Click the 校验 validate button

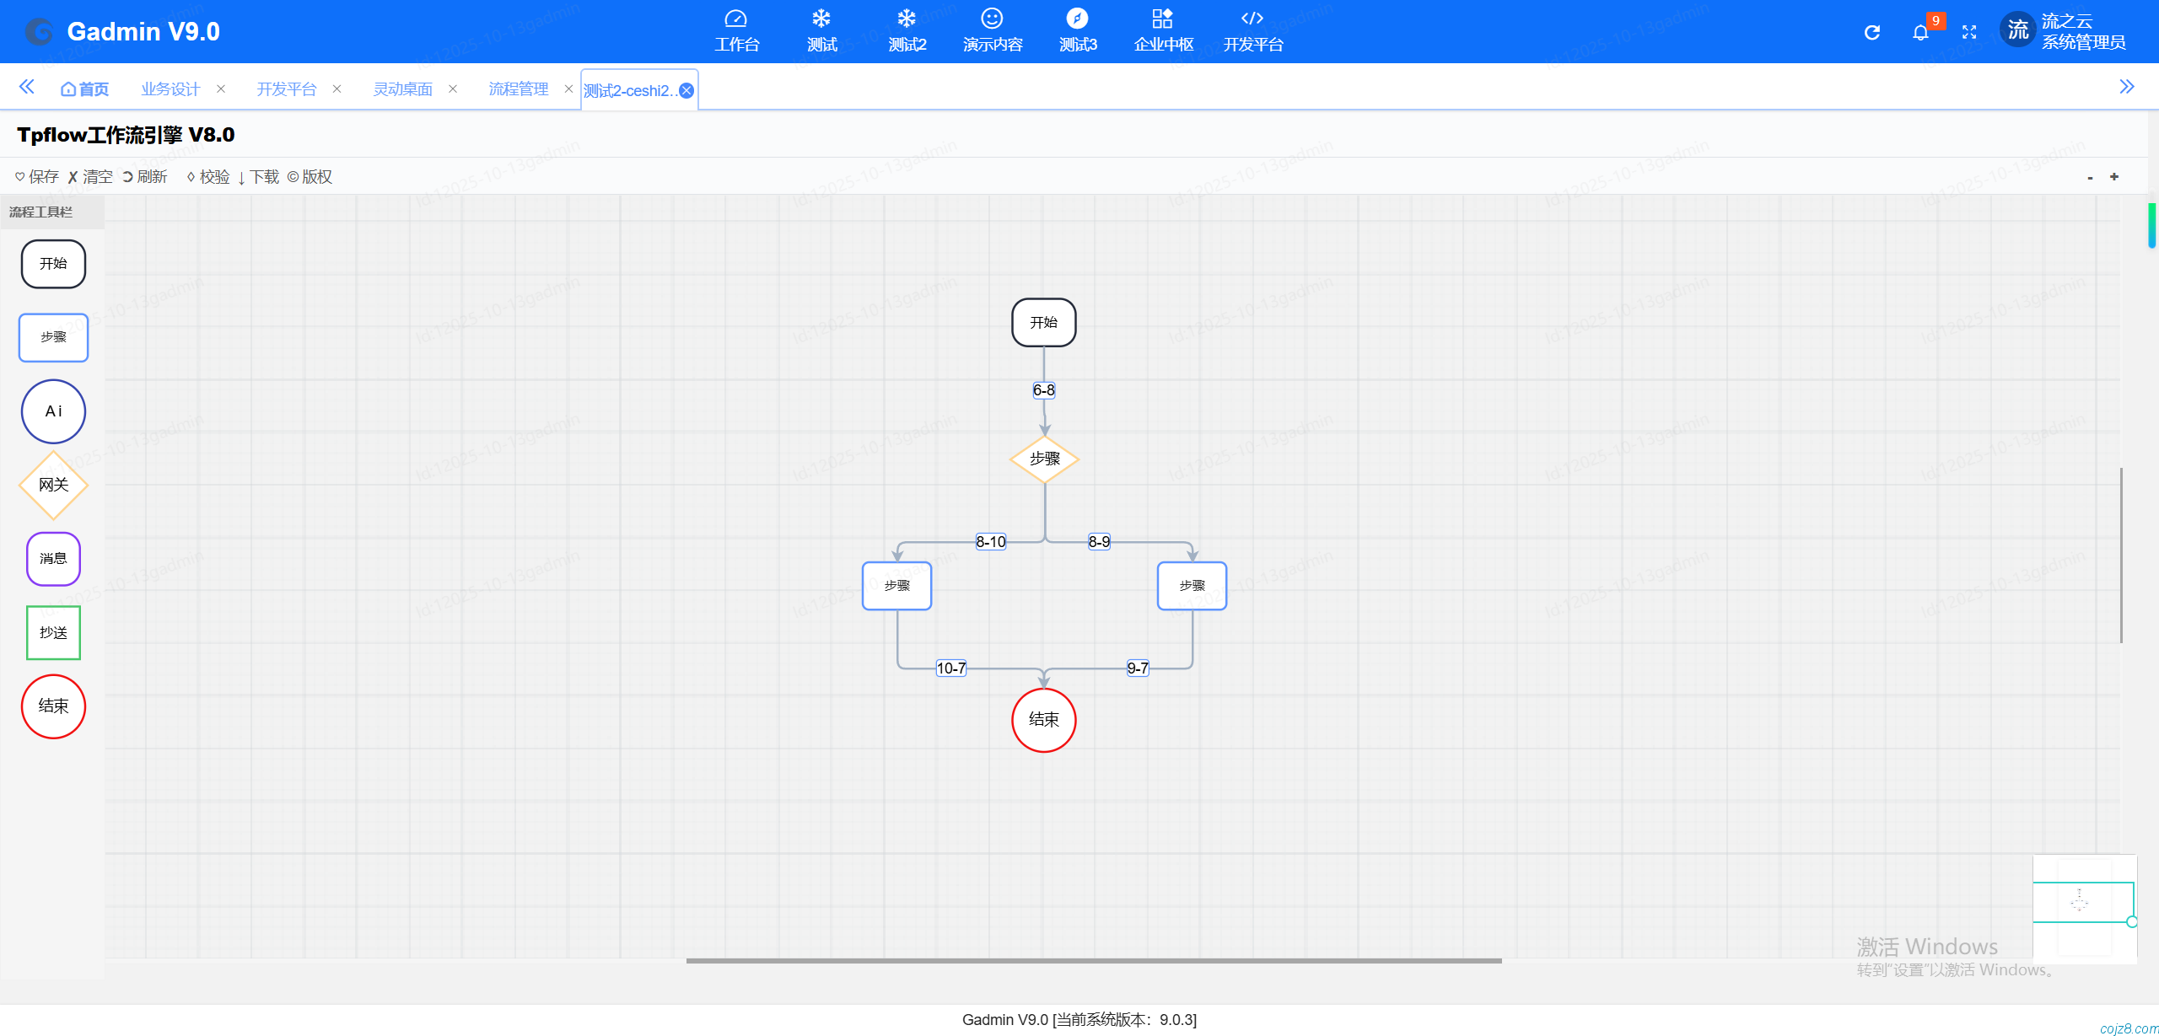tap(208, 177)
